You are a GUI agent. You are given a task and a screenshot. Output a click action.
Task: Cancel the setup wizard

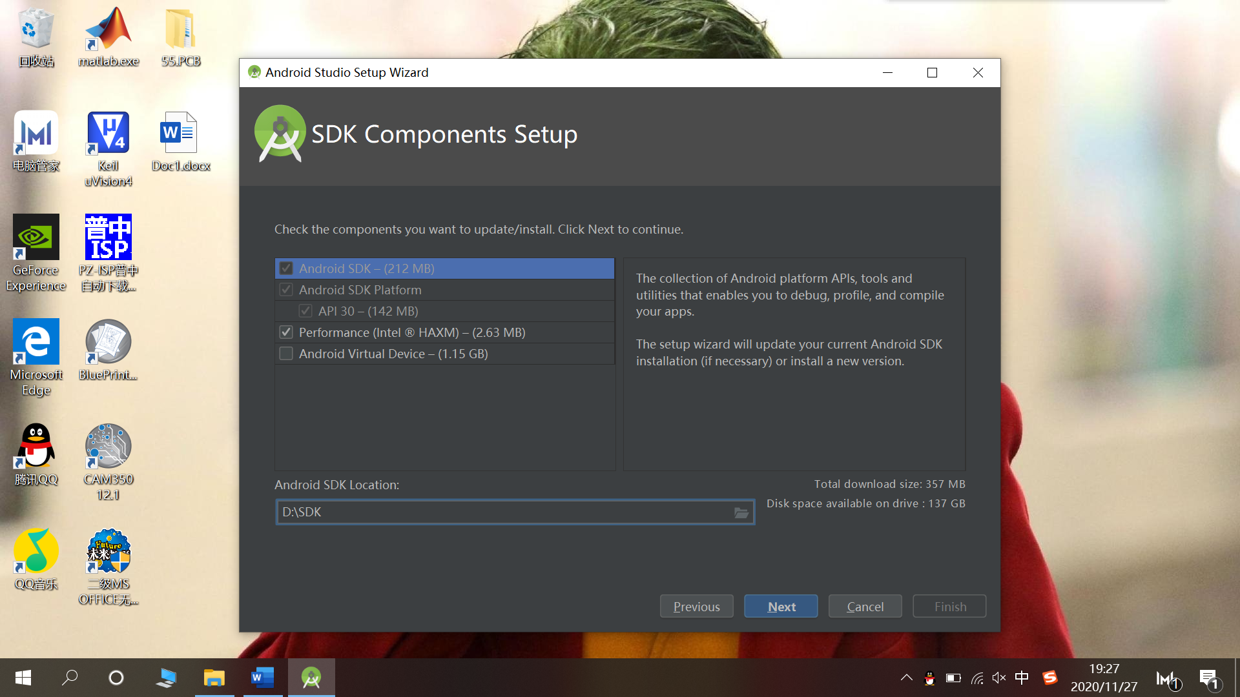865,606
